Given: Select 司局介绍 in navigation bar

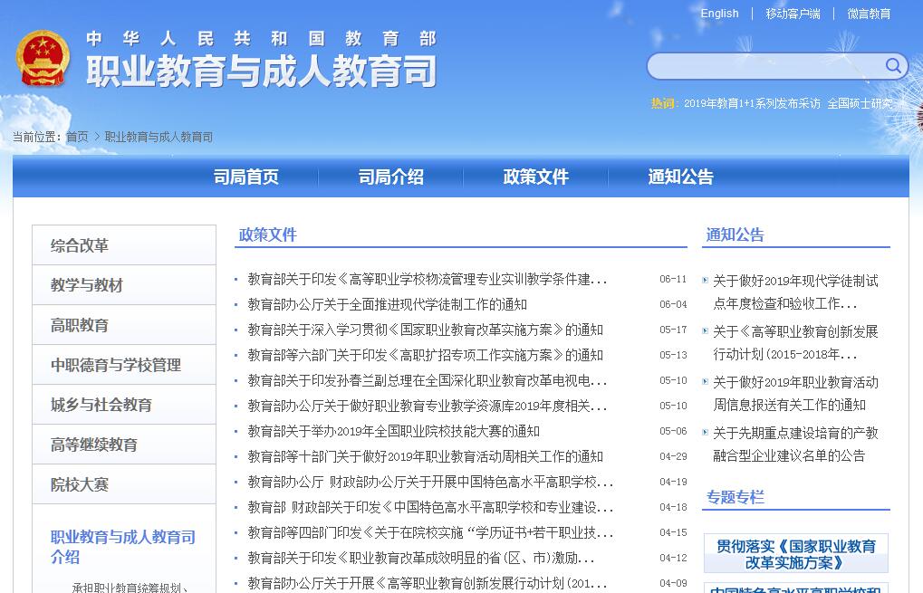Looking at the screenshot, I should click(390, 177).
